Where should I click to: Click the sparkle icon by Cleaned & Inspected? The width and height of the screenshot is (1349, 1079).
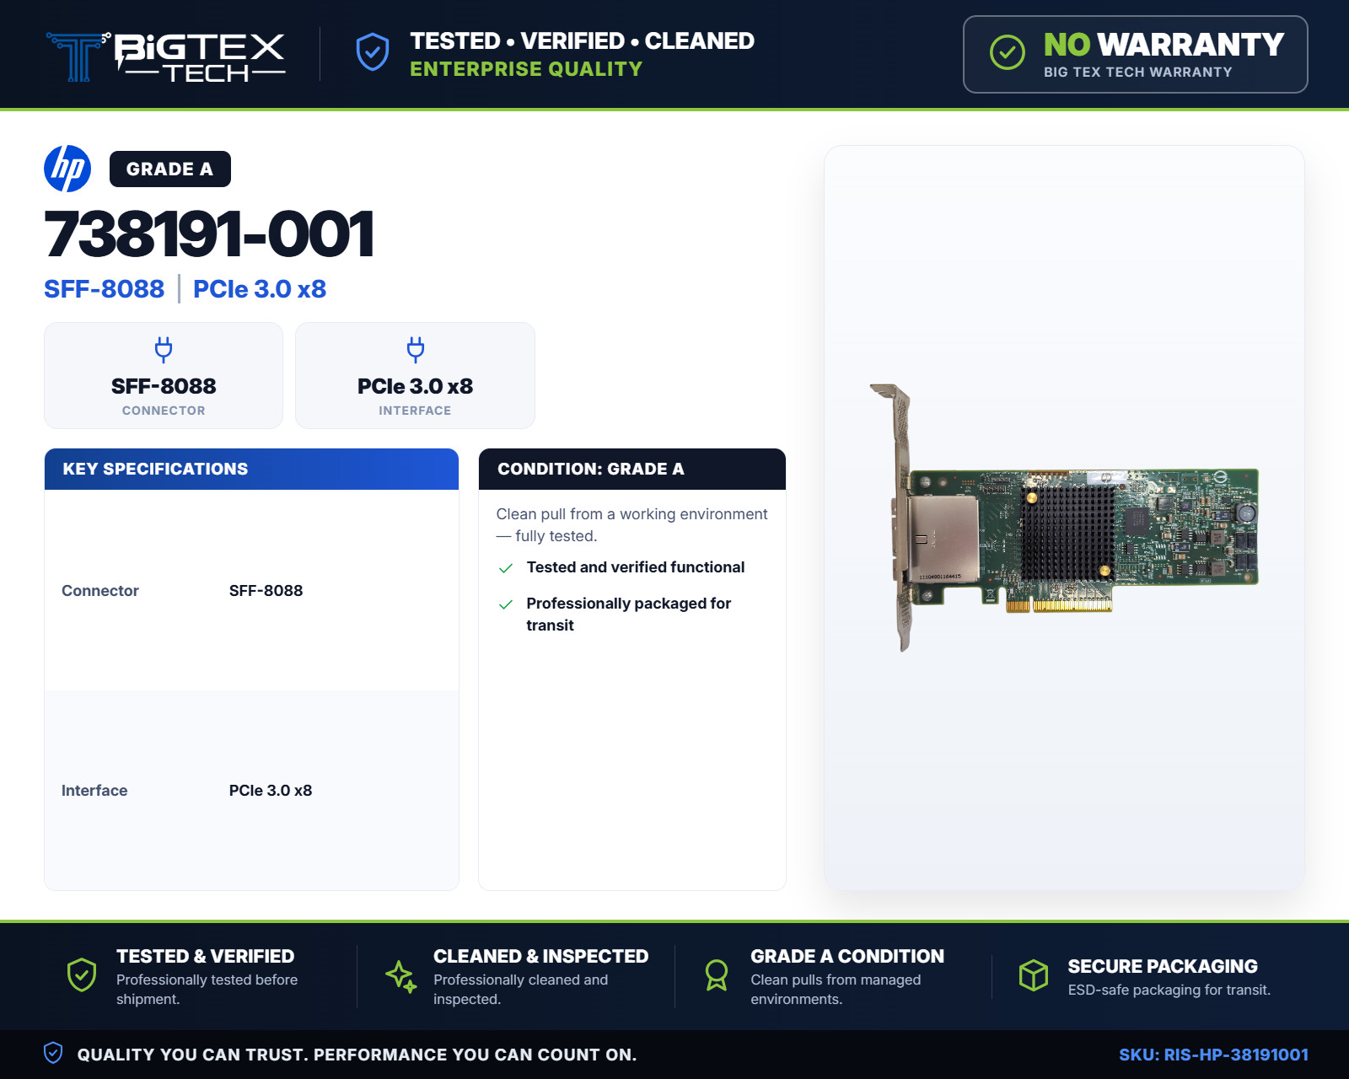pos(400,976)
